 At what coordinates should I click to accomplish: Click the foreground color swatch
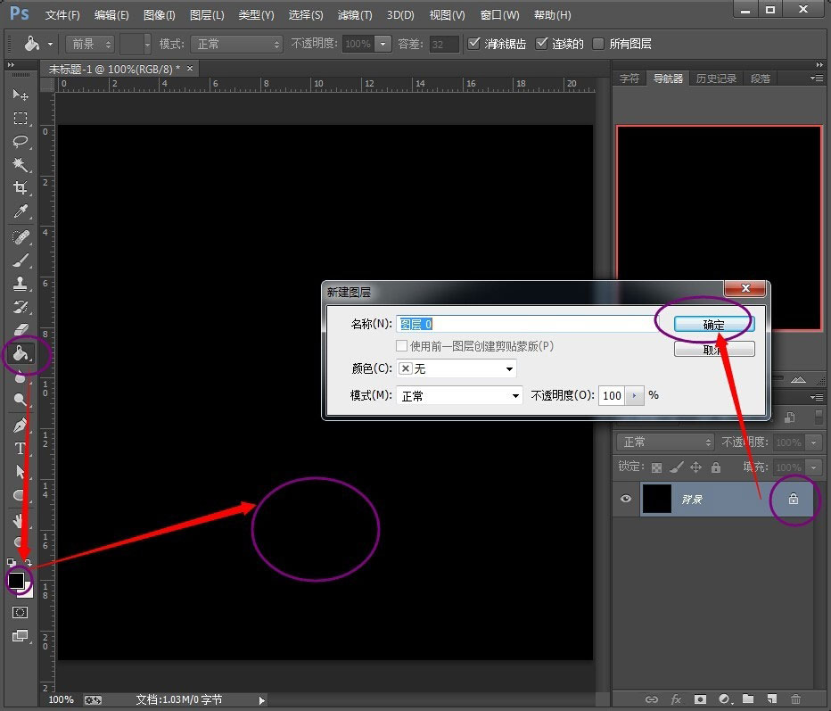pos(16,581)
